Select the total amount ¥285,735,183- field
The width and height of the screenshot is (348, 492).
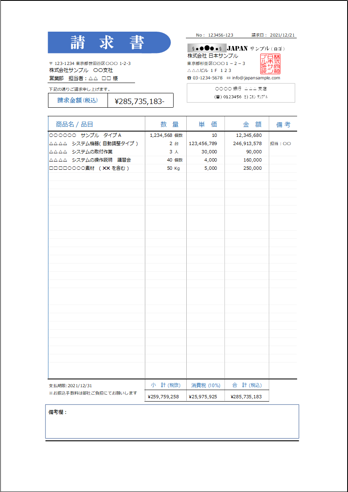(141, 100)
